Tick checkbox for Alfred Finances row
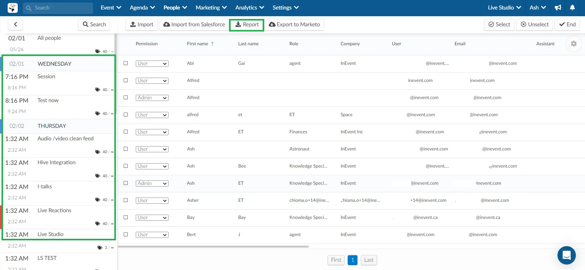Image resolution: width=585 pixels, height=270 pixels. pos(126,131)
